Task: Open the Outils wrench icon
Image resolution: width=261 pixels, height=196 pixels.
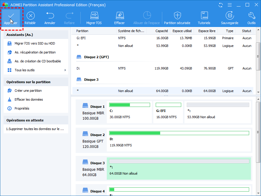Action: coord(251,16)
